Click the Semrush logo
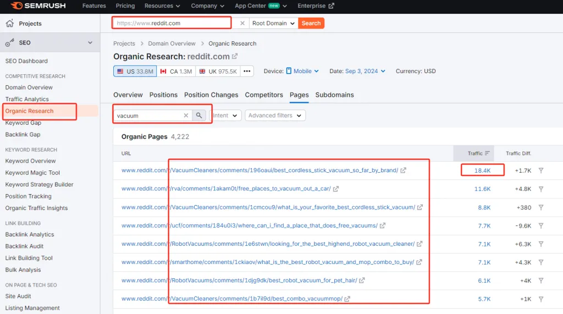563x314 pixels. coord(38,5)
